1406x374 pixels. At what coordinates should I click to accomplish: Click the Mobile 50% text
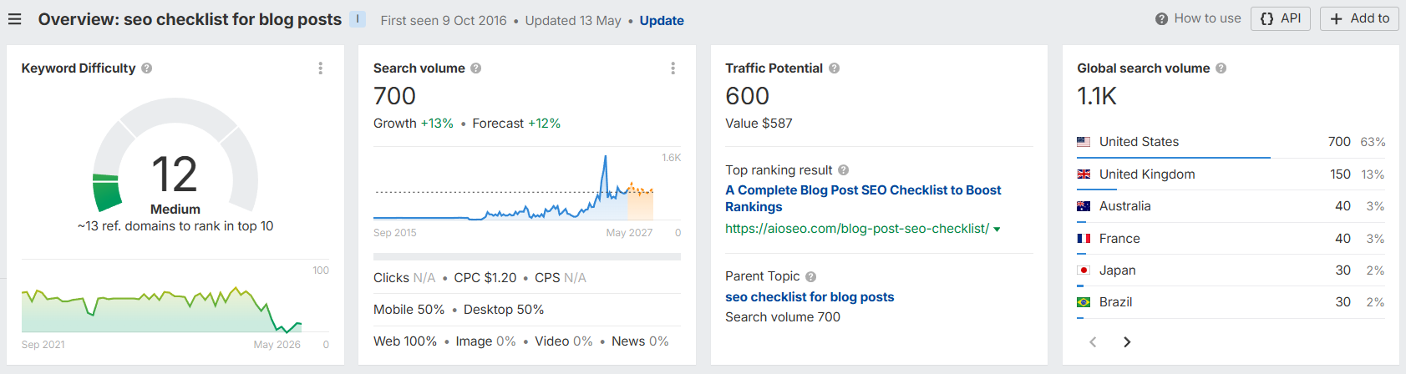point(409,310)
